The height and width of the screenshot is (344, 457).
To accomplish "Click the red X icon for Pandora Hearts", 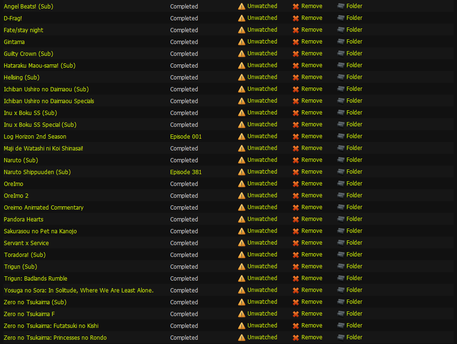I will [x=296, y=219].
